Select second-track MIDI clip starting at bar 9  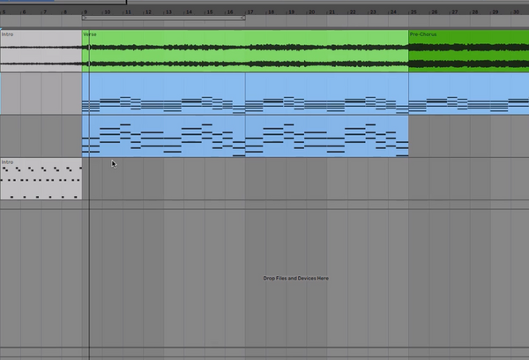pos(164,94)
